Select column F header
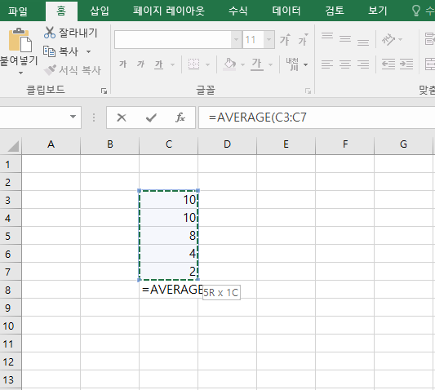 point(345,144)
